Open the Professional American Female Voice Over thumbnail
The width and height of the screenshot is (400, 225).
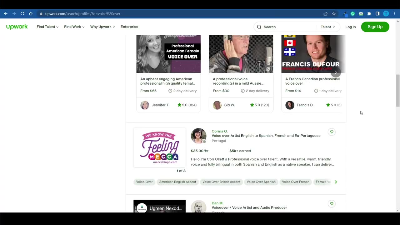(168, 54)
